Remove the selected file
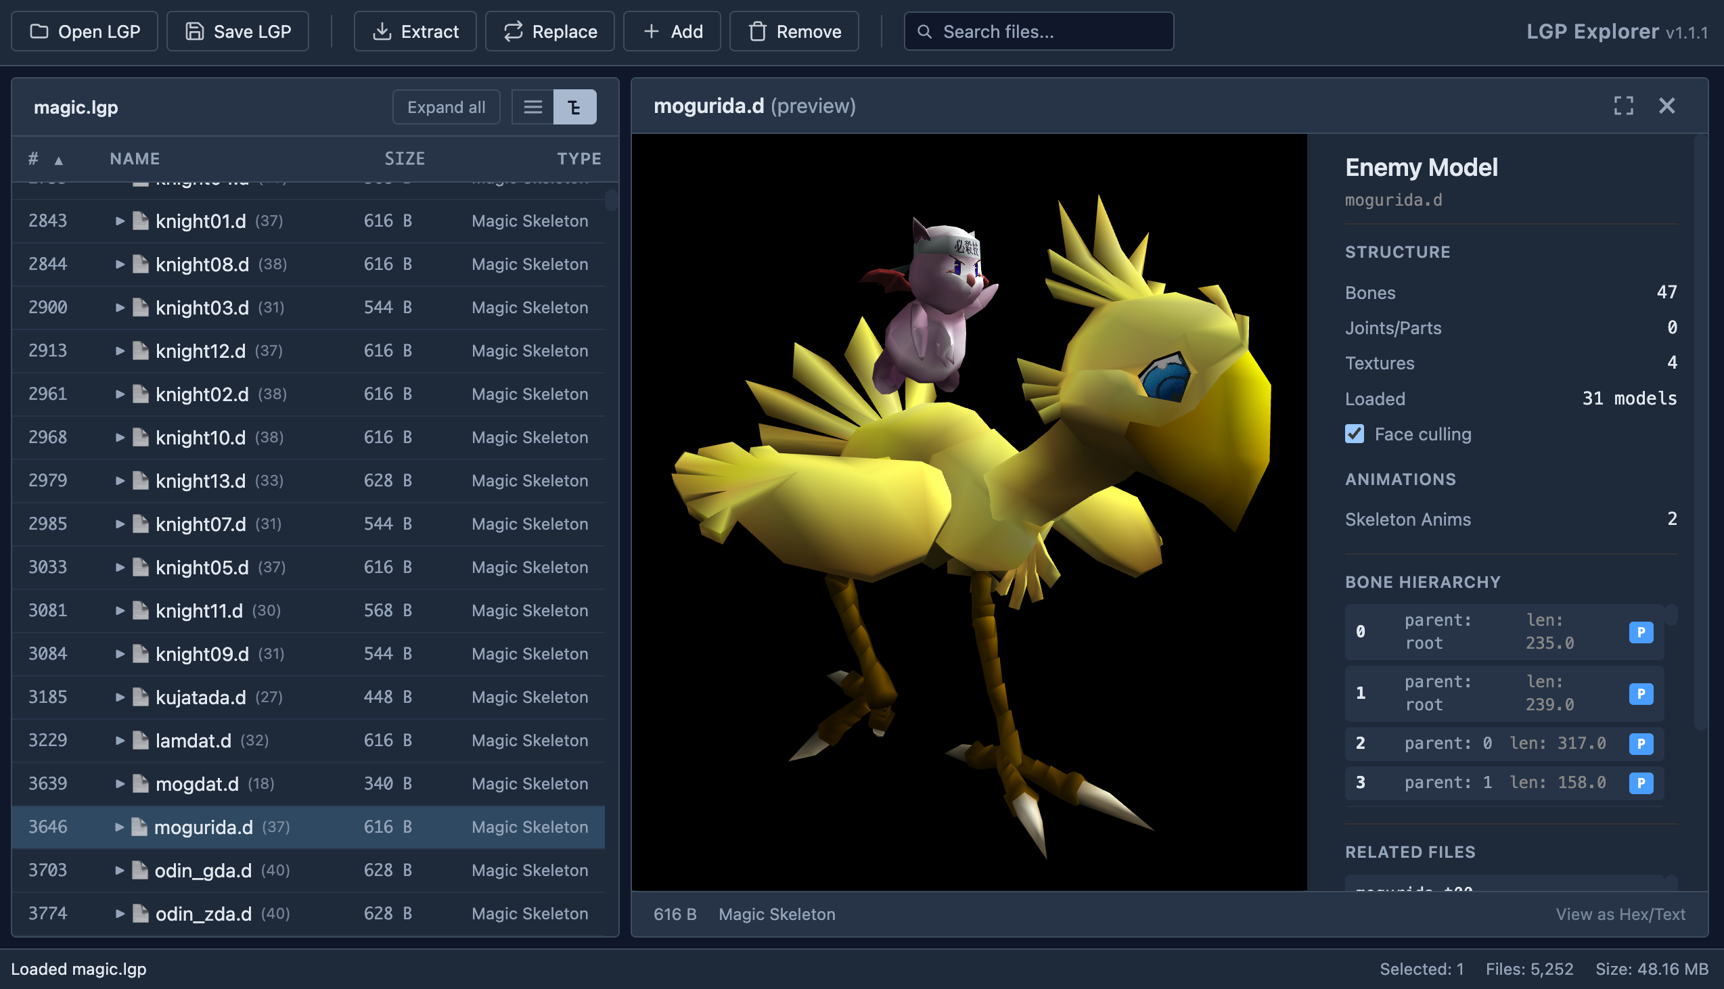 click(794, 31)
